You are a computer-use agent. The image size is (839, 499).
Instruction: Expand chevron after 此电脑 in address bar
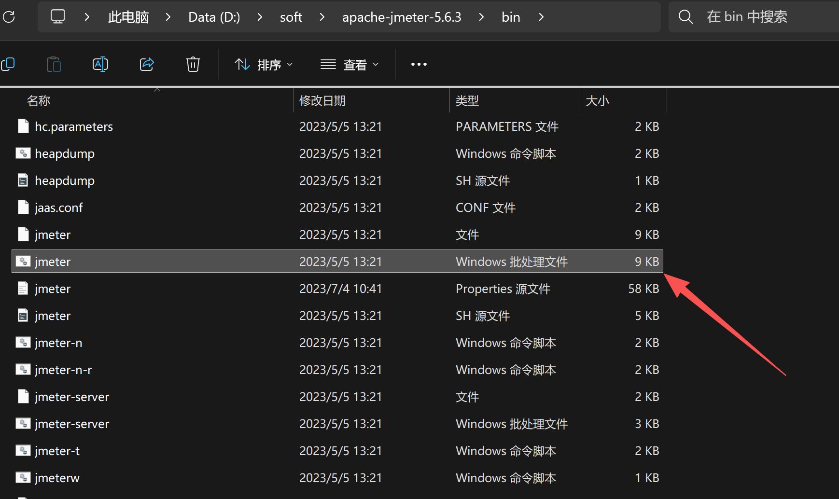[x=168, y=17]
